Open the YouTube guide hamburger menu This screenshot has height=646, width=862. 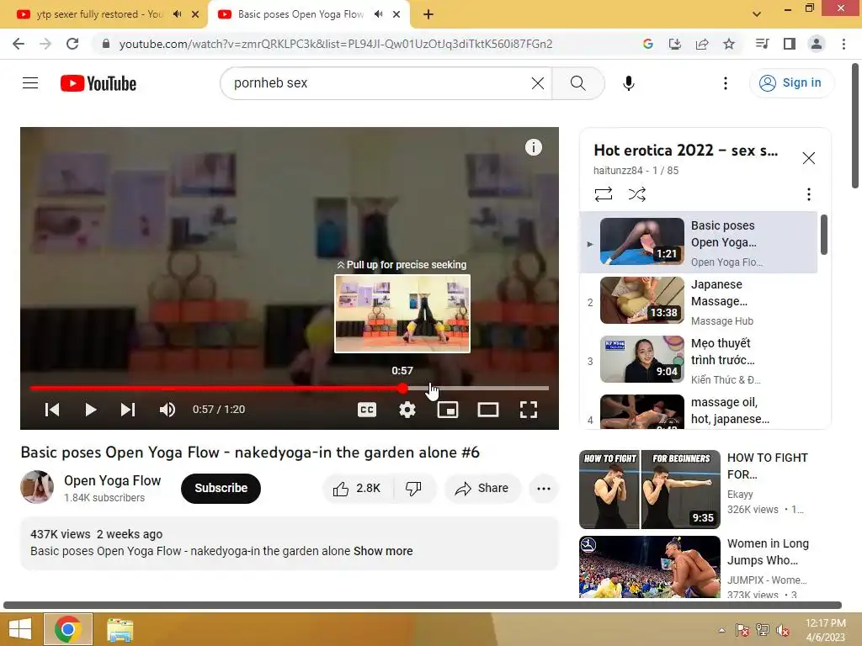click(x=30, y=83)
